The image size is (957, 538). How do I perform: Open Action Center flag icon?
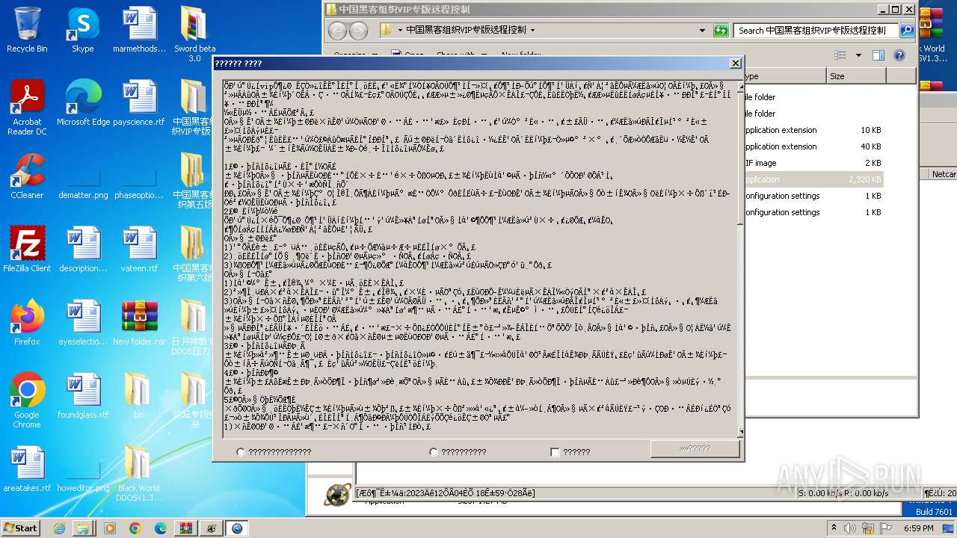884,528
